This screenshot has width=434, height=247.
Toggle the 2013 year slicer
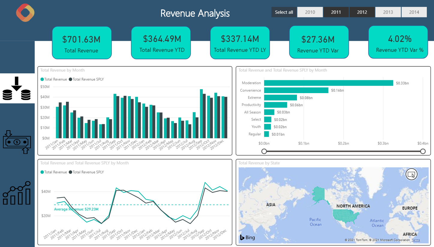(x=388, y=12)
